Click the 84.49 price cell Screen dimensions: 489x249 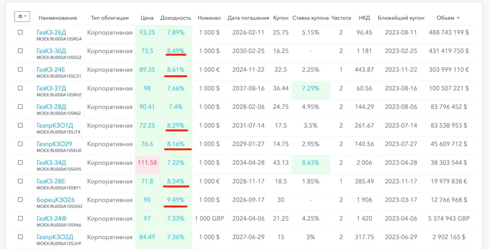click(x=147, y=237)
